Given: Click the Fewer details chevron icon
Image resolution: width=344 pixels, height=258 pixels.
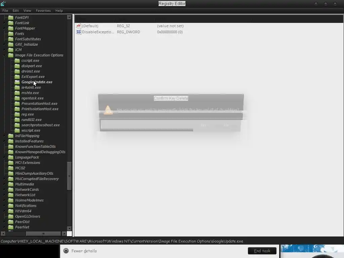Looking at the screenshot, I should (66, 251).
